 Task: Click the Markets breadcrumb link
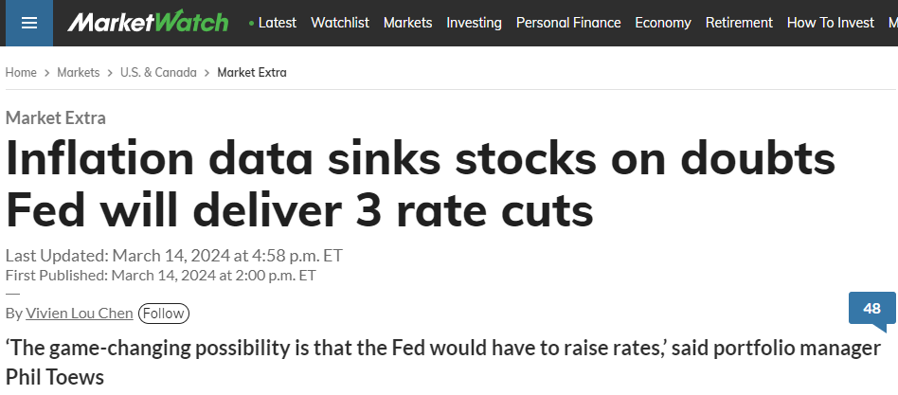(78, 73)
